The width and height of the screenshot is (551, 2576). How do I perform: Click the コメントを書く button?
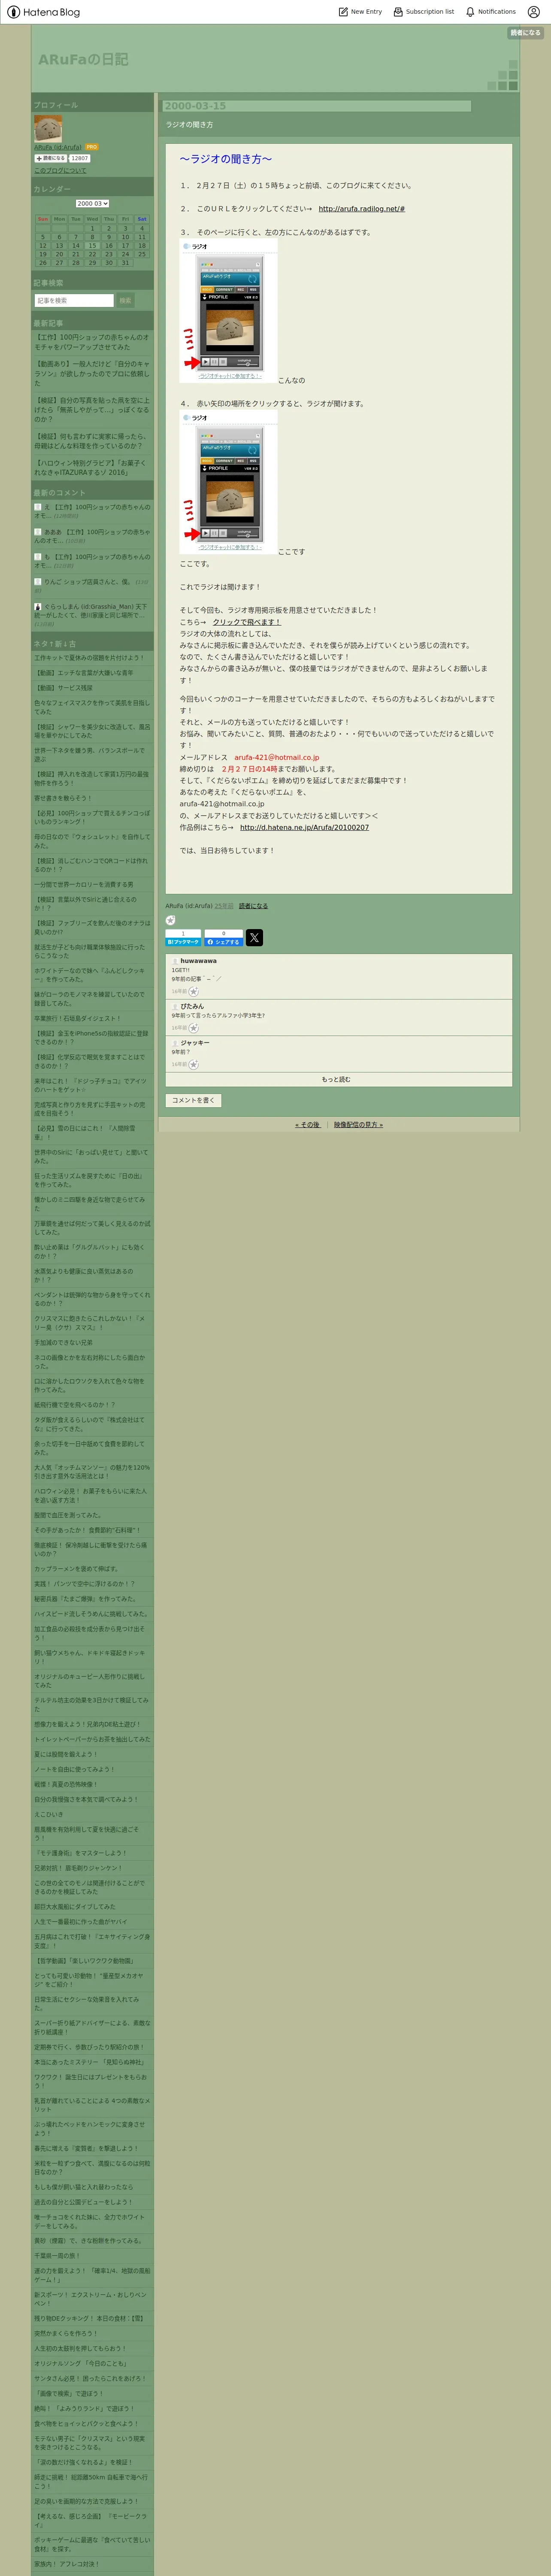(x=193, y=1100)
